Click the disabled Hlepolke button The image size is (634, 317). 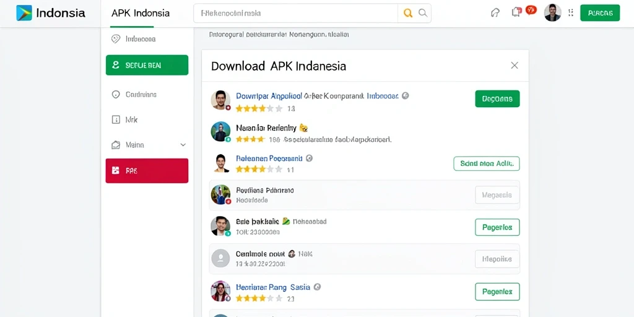(x=497, y=259)
